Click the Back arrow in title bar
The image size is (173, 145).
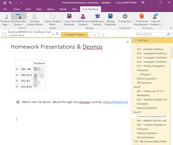5,3
